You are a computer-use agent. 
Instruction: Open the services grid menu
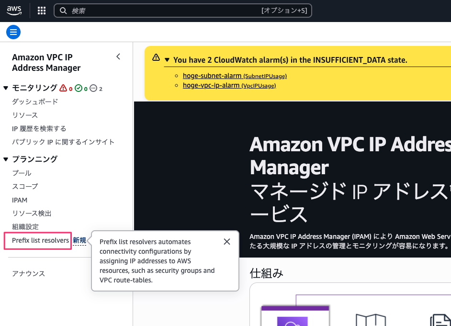pyautogui.click(x=41, y=10)
